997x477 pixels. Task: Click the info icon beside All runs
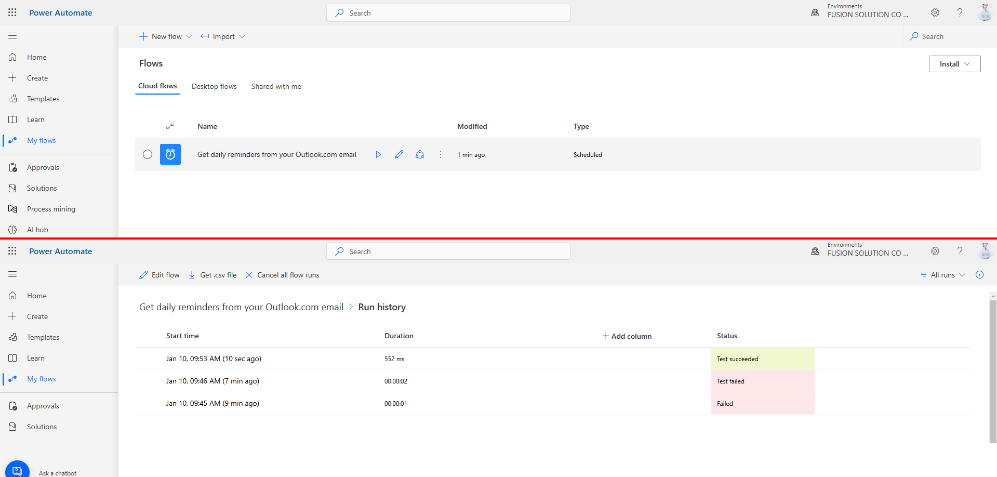[979, 275]
